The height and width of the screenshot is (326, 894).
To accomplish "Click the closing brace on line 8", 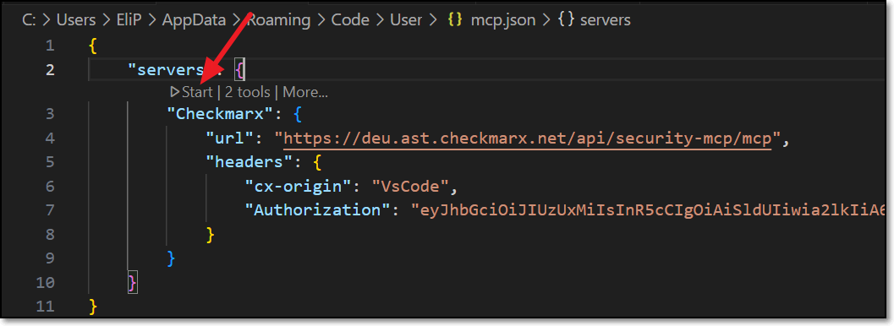I will (211, 235).
